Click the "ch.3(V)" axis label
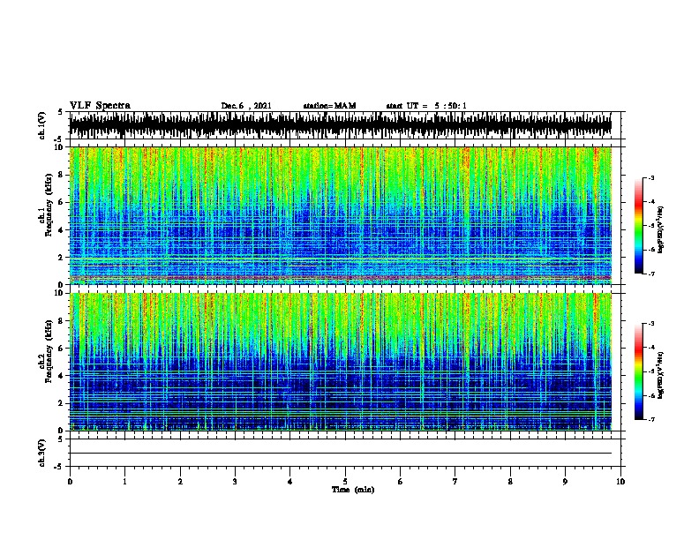The width and height of the screenshot is (699, 540). pos(42,453)
